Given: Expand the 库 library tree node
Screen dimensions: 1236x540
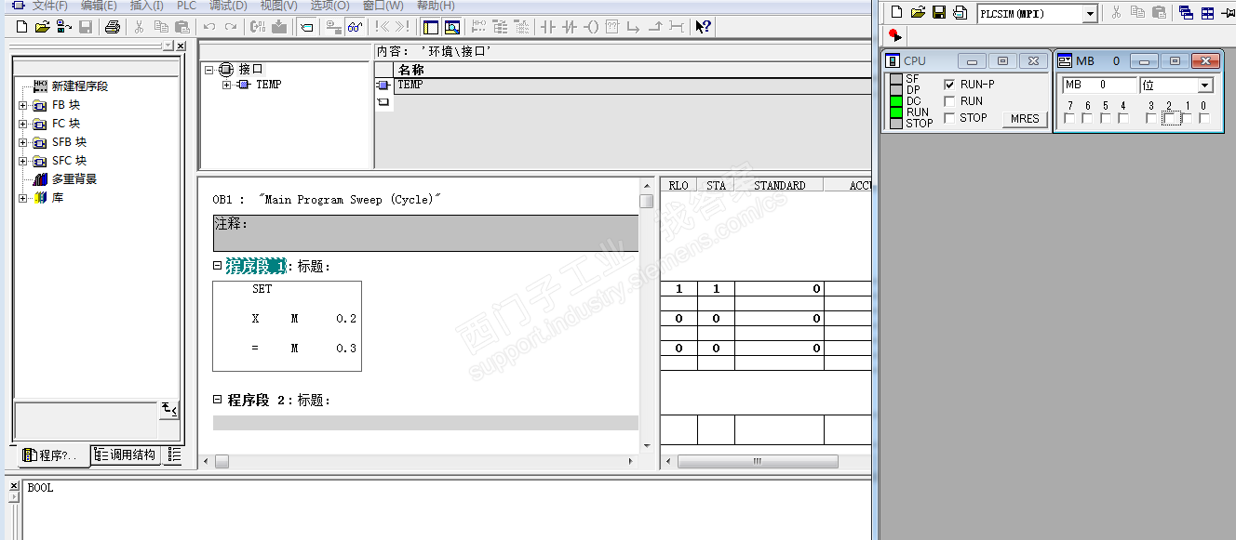Looking at the screenshot, I should click(23, 198).
